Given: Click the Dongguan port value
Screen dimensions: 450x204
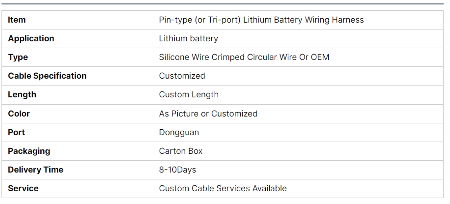Looking at the screenshot, I should pos(179,132).
